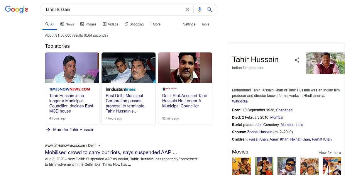Click the Google logo
352x175 pixels.
pos(17,9)
